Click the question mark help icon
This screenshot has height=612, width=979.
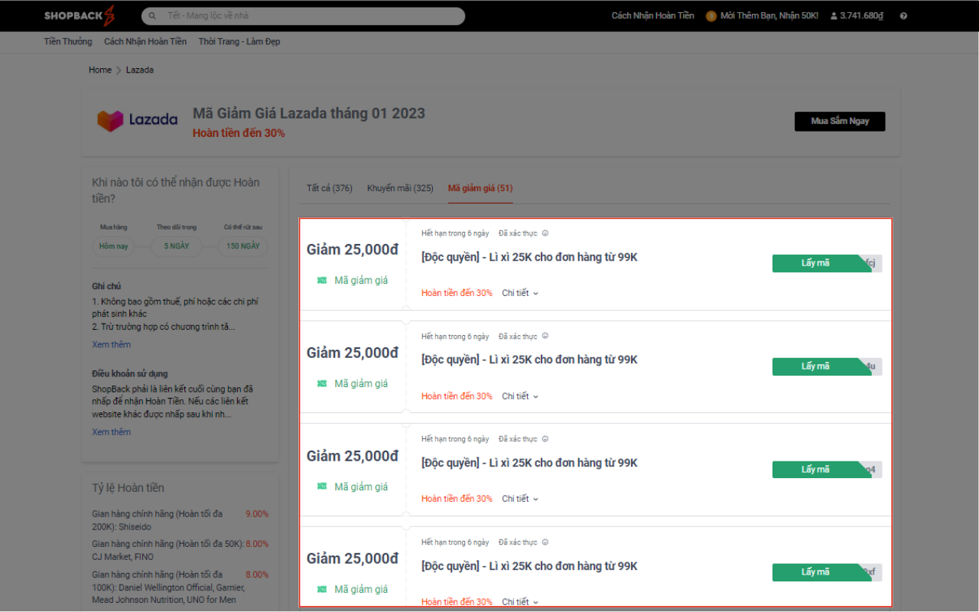[903, 16]
